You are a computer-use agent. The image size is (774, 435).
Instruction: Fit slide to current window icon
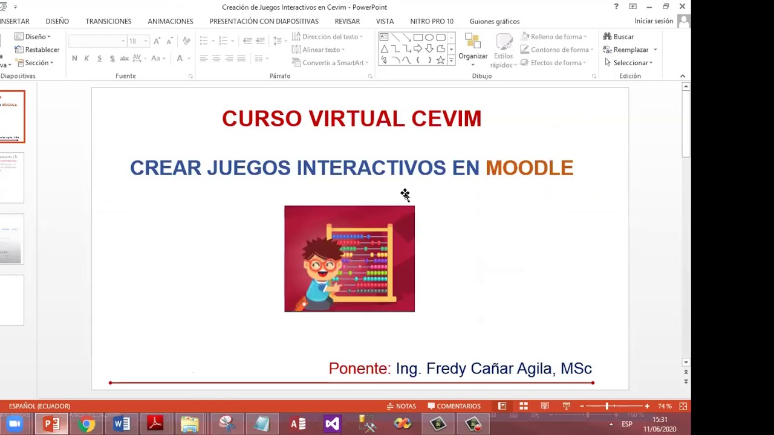[x=683, y=406]
